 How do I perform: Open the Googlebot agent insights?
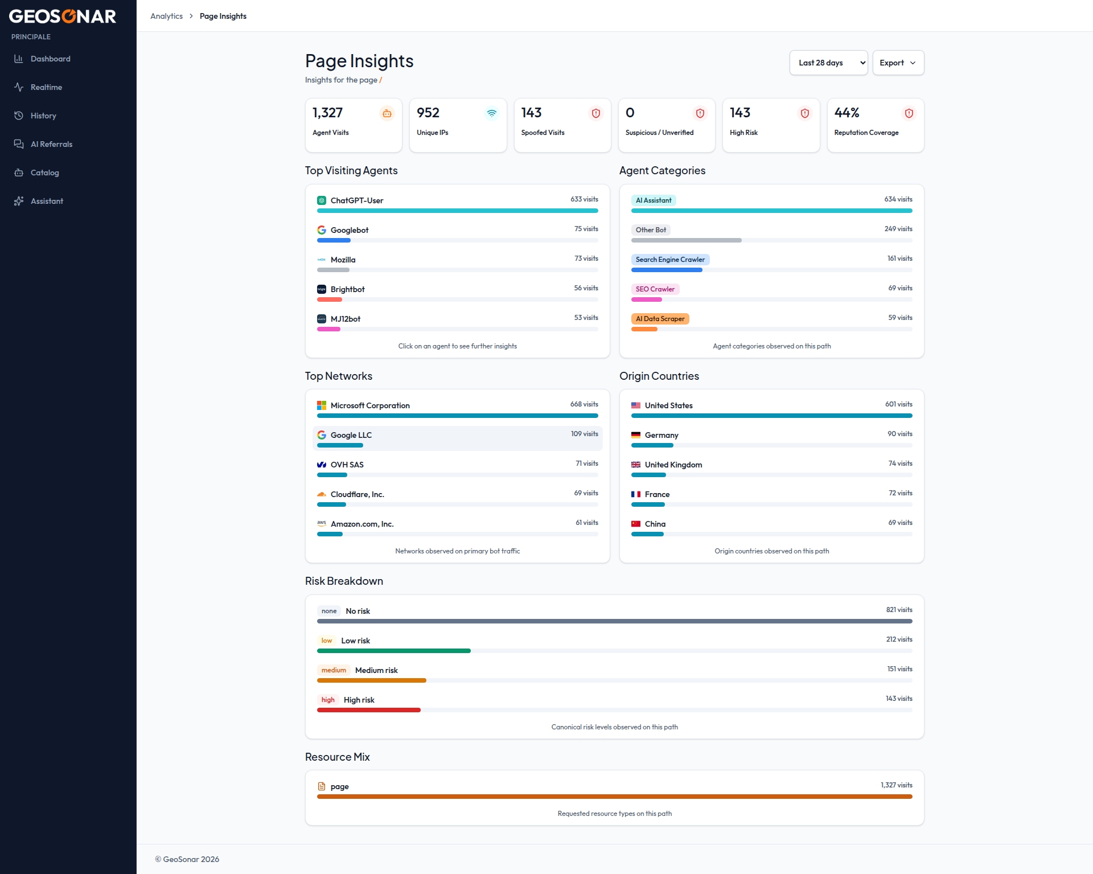(457, 235)
